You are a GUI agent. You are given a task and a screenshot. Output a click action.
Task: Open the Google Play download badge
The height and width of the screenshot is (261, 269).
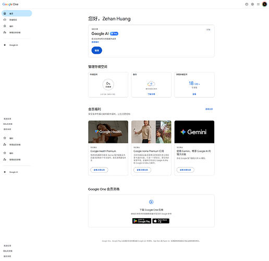(x=142, y=221)
